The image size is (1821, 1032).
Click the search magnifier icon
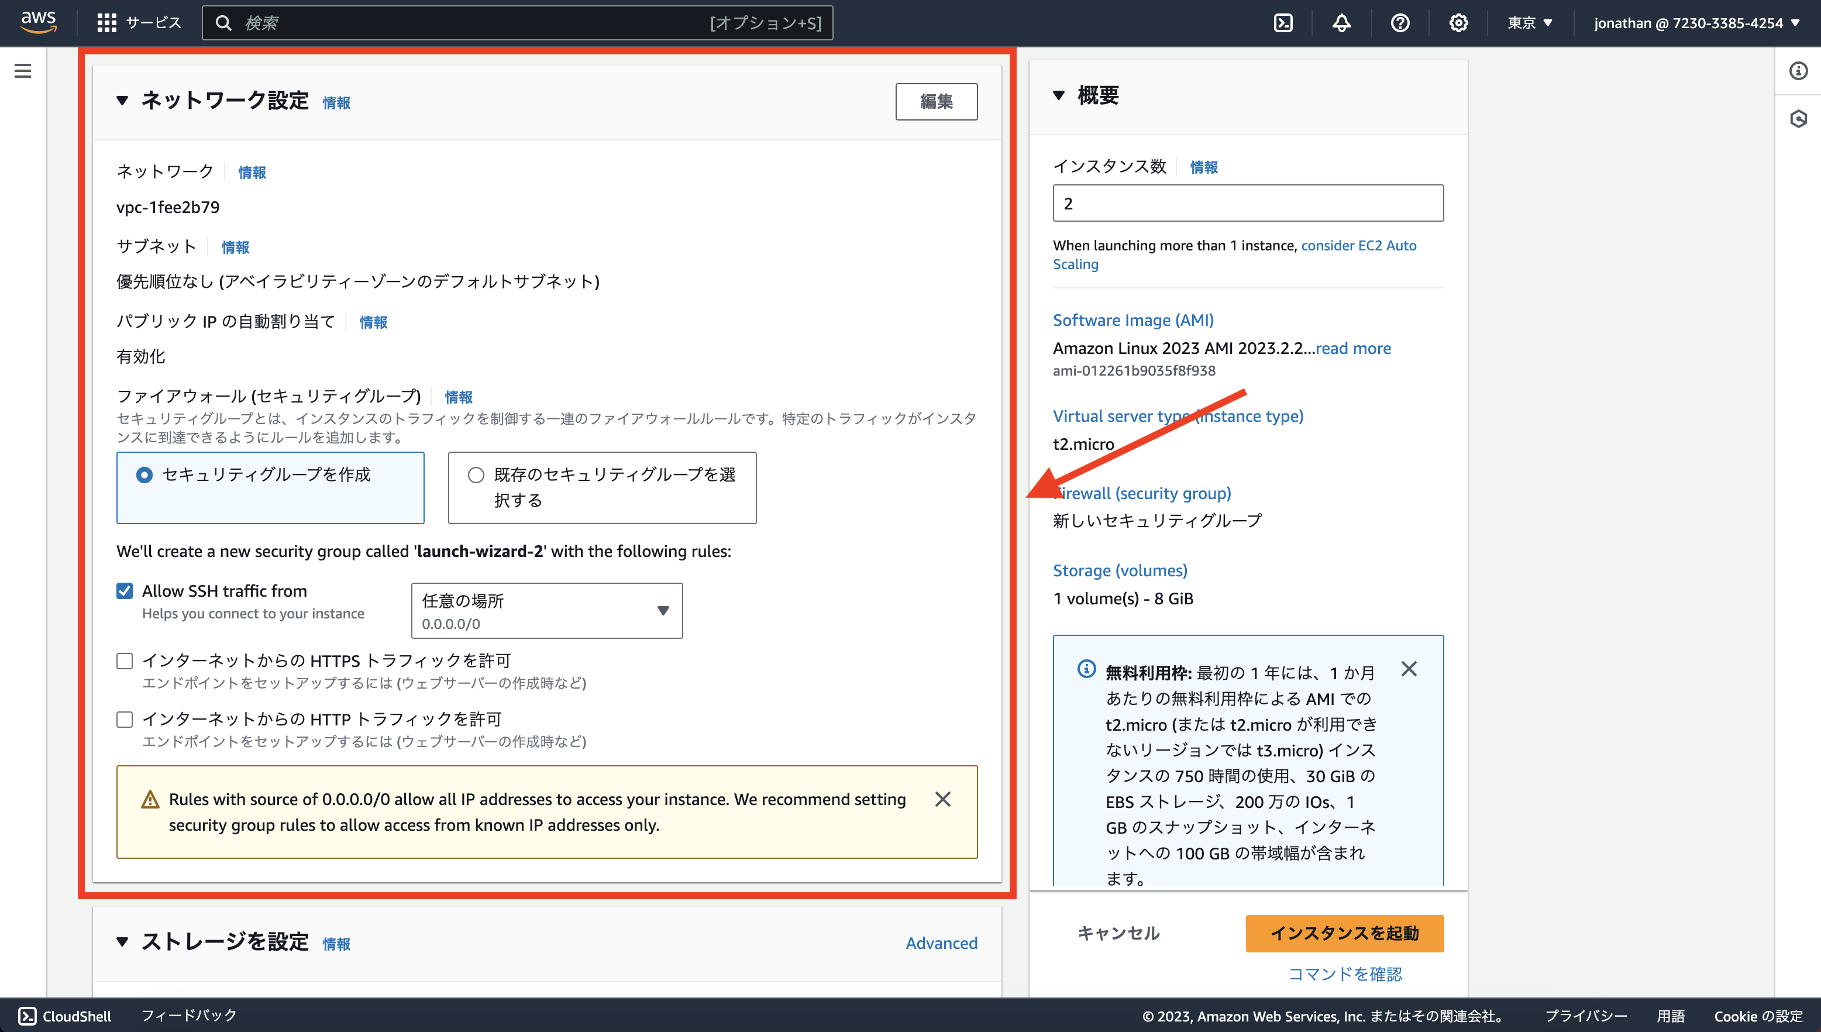[225, 23]
